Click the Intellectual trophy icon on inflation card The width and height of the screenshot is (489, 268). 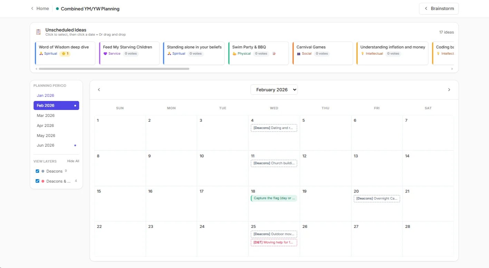coord(363,54)
